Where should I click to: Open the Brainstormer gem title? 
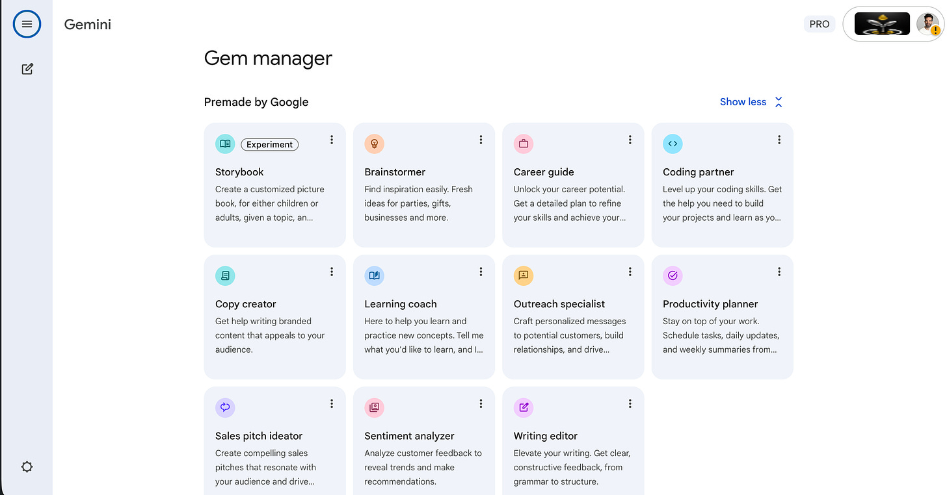coord(395,172)
